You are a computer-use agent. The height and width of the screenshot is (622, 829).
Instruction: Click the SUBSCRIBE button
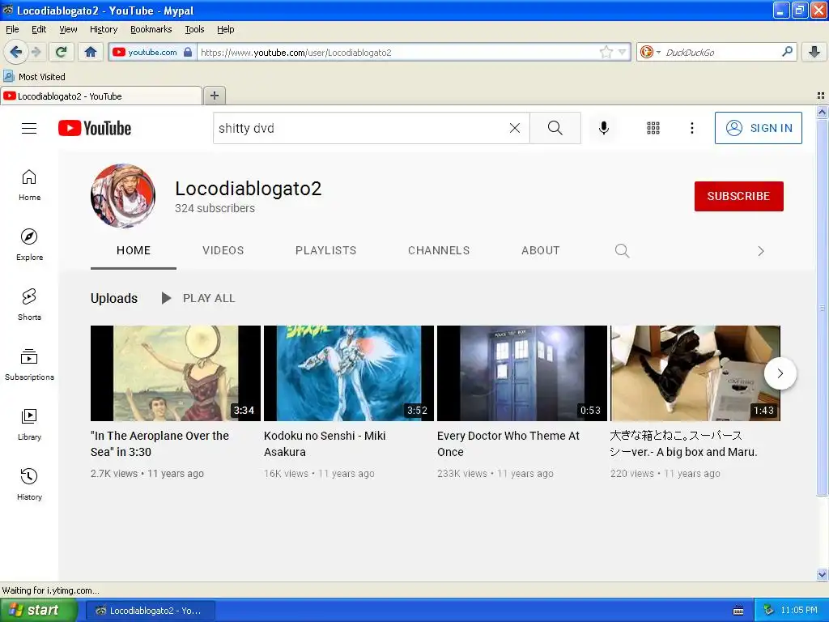[738, 196]
